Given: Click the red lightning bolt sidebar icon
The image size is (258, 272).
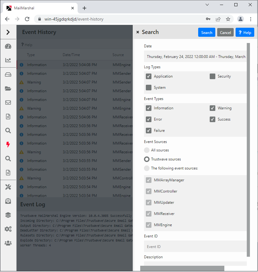Looking at the screenshot, I should [x=8, y=145].
